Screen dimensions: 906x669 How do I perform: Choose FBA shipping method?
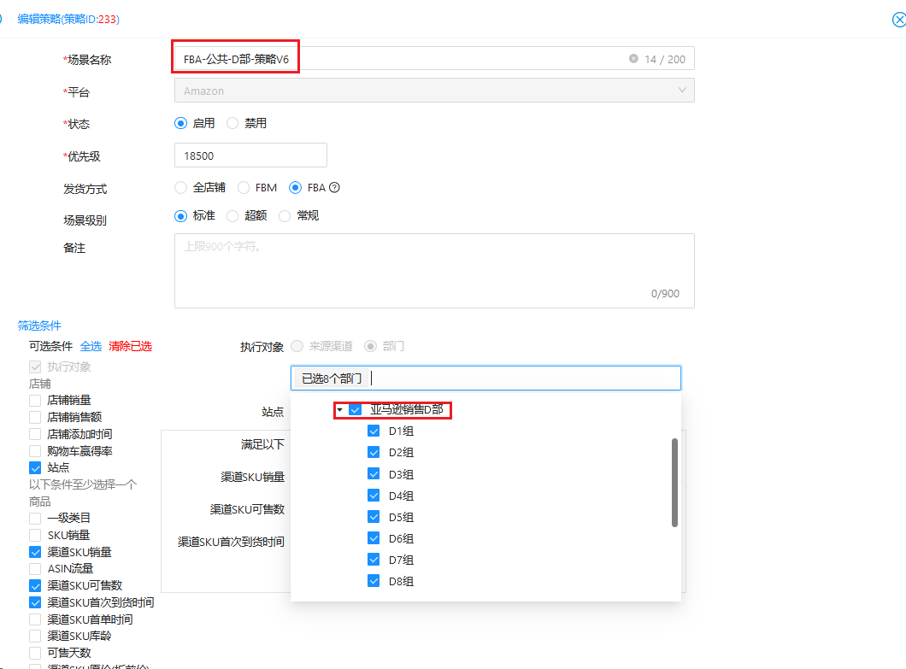(295, 187)
